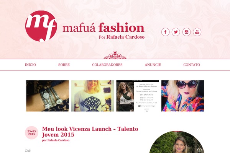Open the Facebook social icon
230x153 pixels.
166,32
